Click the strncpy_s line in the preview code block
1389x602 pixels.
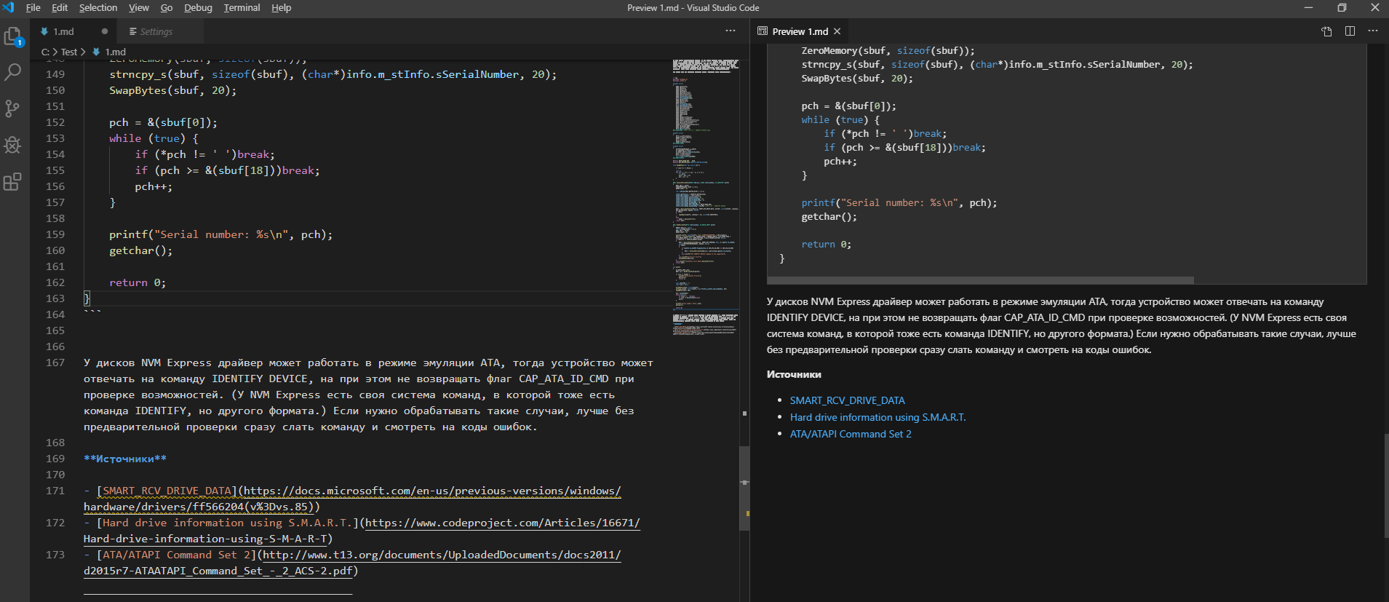tap(998, 64)
